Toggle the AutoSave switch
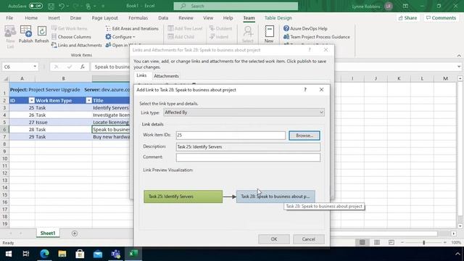The height and width of the screenshot is (261, 464). tap(36, 6)
